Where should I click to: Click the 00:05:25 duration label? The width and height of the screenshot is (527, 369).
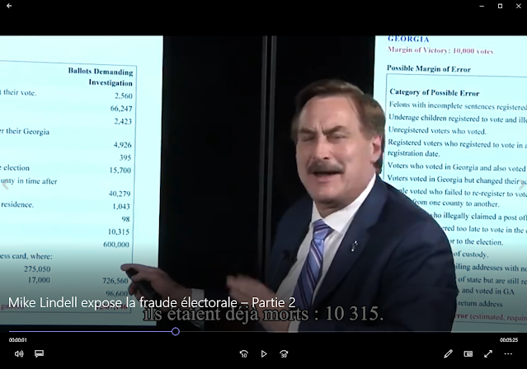coord(508,339)
